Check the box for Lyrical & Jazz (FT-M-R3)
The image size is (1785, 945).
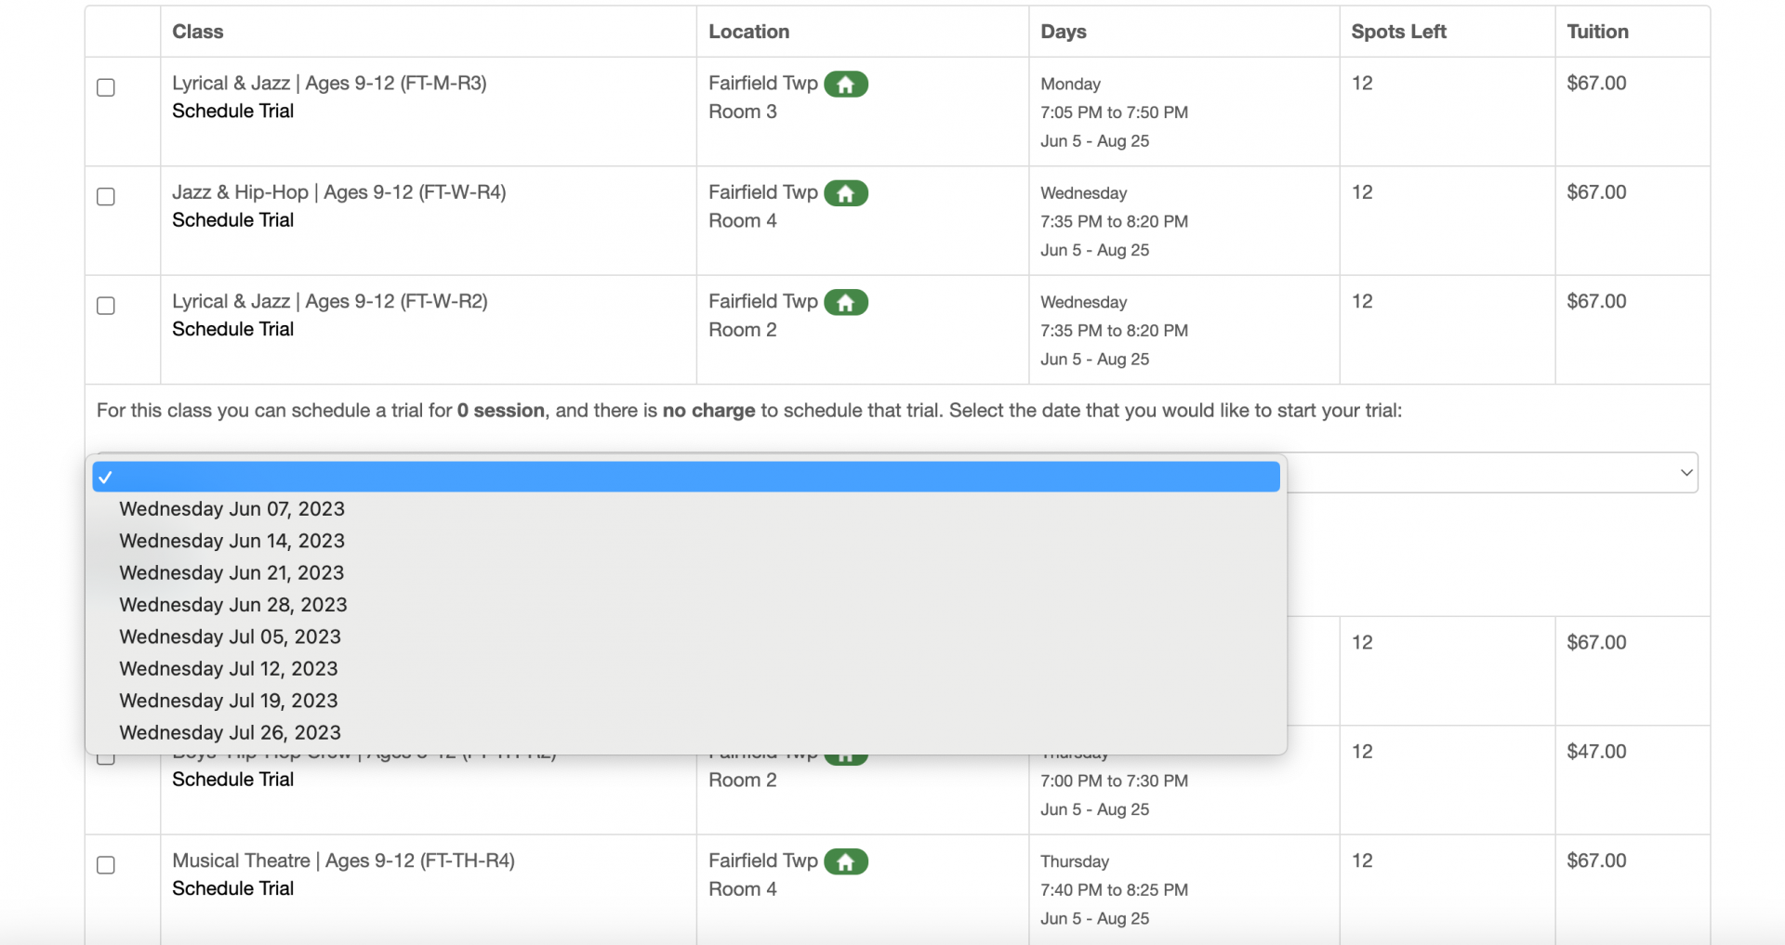click(106, 87)
